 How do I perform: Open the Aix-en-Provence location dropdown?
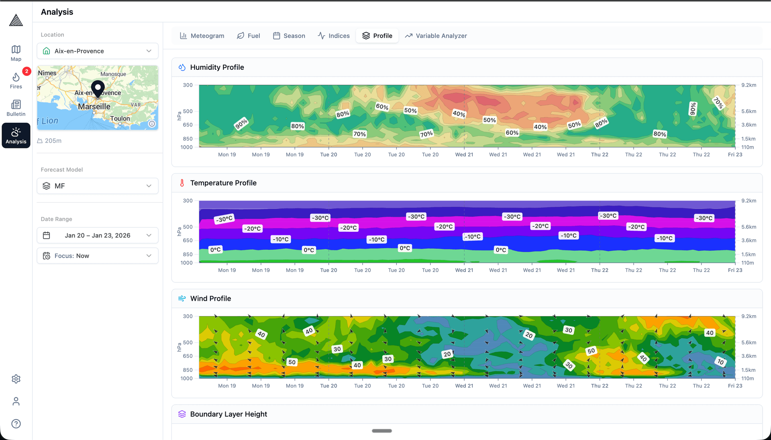(x=97, y=51)
